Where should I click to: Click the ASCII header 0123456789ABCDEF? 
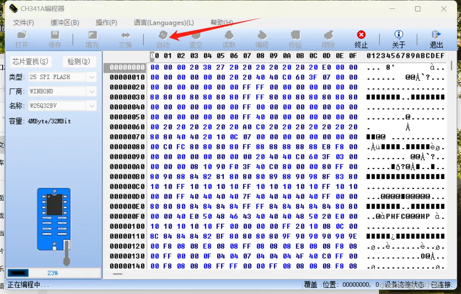(405, 56)
